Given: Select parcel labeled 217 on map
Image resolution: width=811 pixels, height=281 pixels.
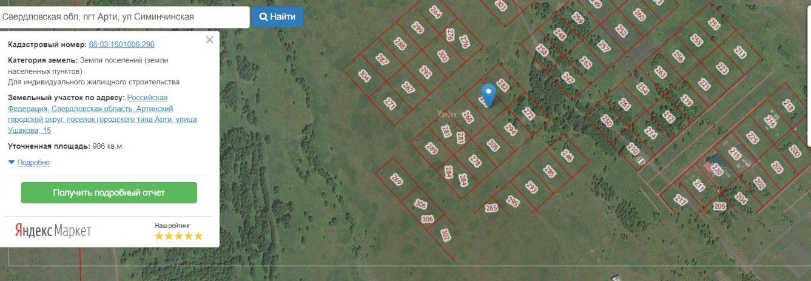Looking at the screenshot, I should 681,200.
